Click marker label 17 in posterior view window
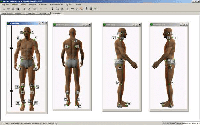Screen dimensions: 200x125 click(x=75, y=41)
